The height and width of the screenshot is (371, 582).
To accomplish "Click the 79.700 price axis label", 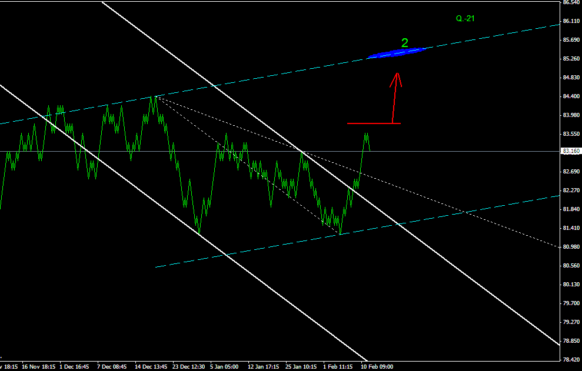I will point(571,303).
